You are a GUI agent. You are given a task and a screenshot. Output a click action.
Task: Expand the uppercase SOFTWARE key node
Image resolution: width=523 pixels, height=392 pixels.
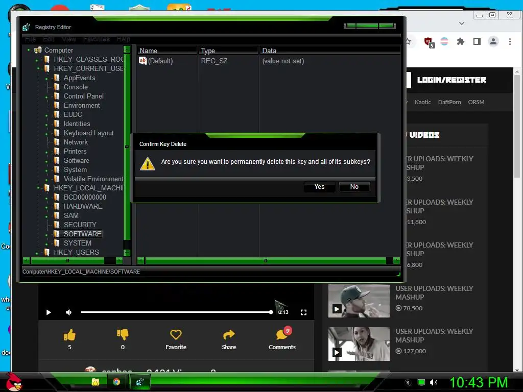[46, 235]
